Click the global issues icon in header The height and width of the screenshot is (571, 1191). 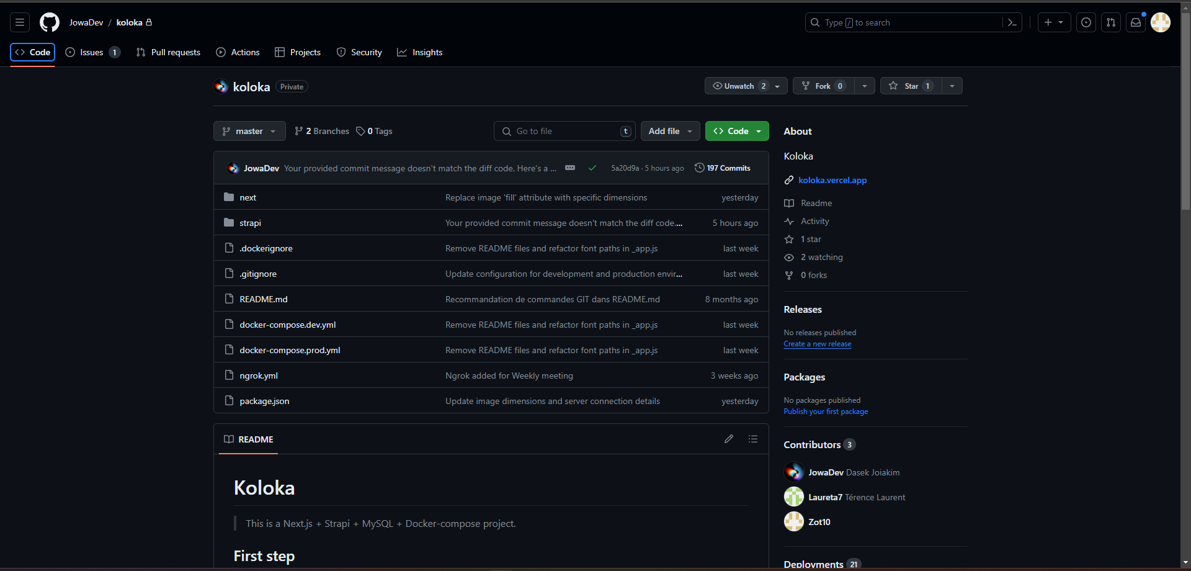click(1086, 22)
